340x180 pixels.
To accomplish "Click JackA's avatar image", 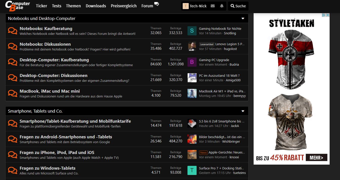I will point(192,123).
